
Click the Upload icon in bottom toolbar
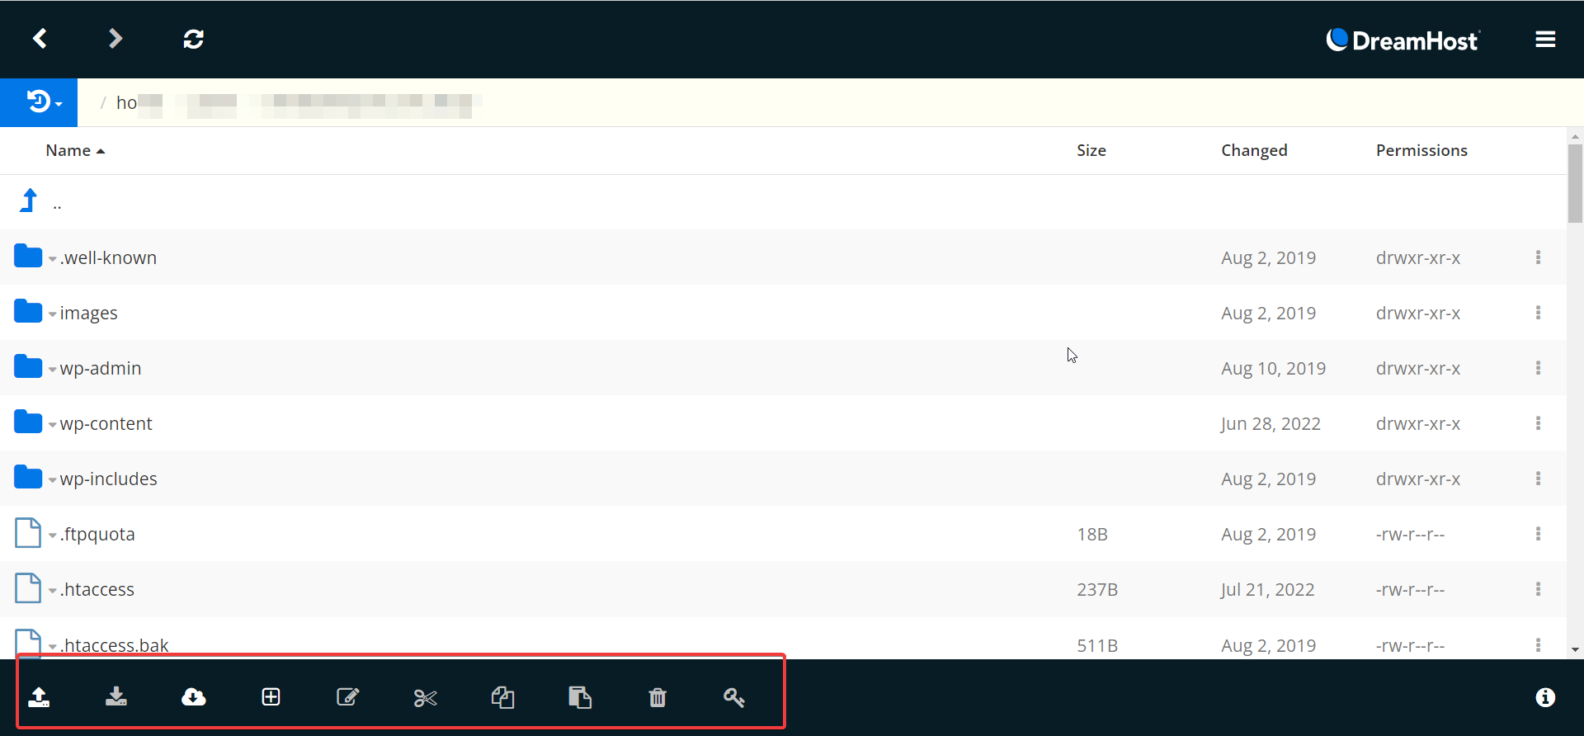pyautogui.click(x=39, y=697)
